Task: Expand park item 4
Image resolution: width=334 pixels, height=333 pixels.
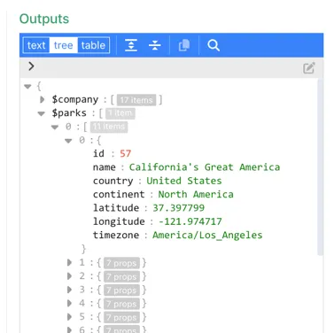Action: pos(69,303)
